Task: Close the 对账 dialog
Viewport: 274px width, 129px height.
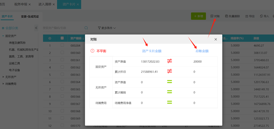Action: click(x=216, y=39)
